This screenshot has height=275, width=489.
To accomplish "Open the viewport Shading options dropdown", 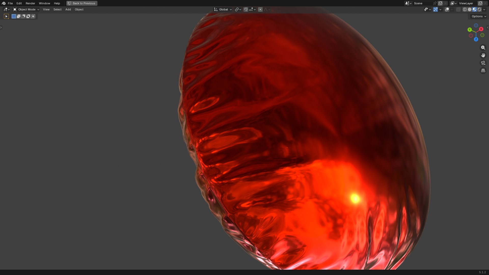I will (484, 9).
